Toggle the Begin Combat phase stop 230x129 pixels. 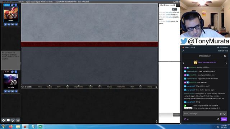79,87
